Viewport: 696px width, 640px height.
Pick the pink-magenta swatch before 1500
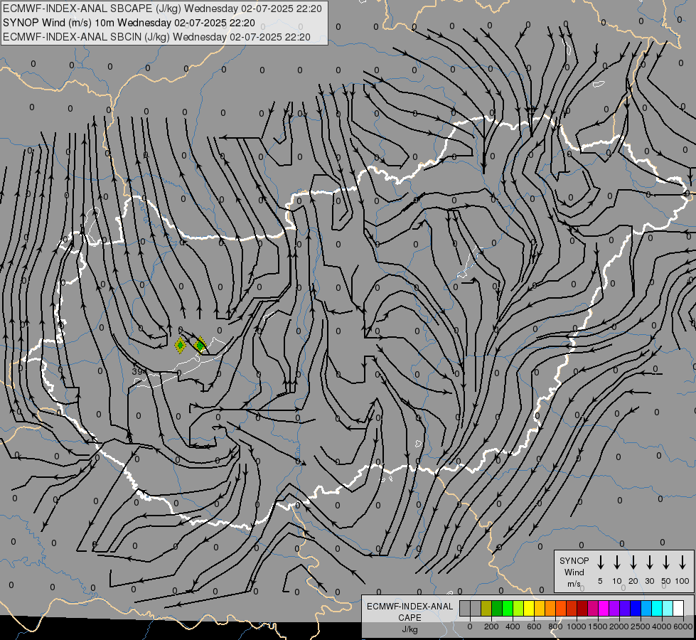click(x=593, y=608)
